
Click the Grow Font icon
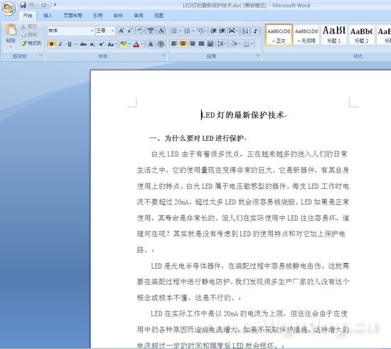point(122,31)
